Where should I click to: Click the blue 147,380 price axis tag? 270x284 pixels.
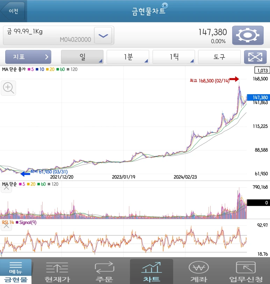[x=258, y=97]
